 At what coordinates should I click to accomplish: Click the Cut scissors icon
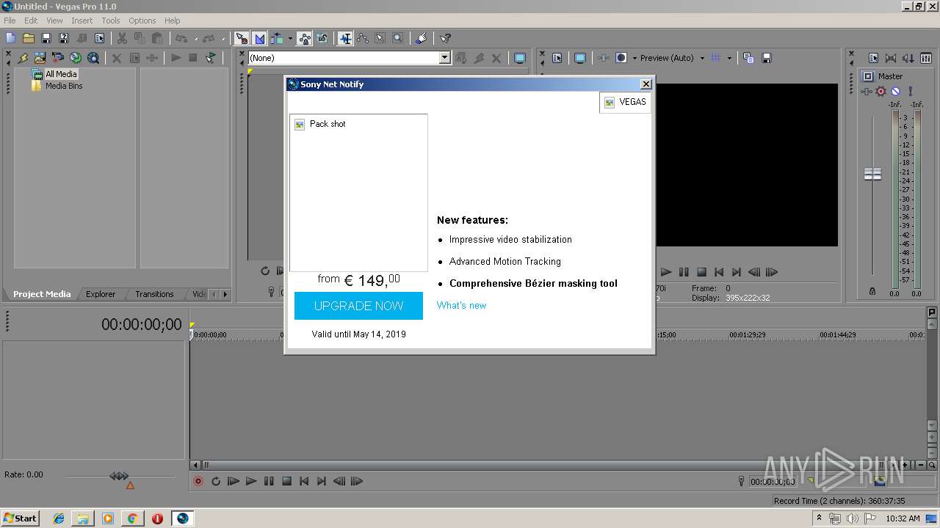pos(122,38)
